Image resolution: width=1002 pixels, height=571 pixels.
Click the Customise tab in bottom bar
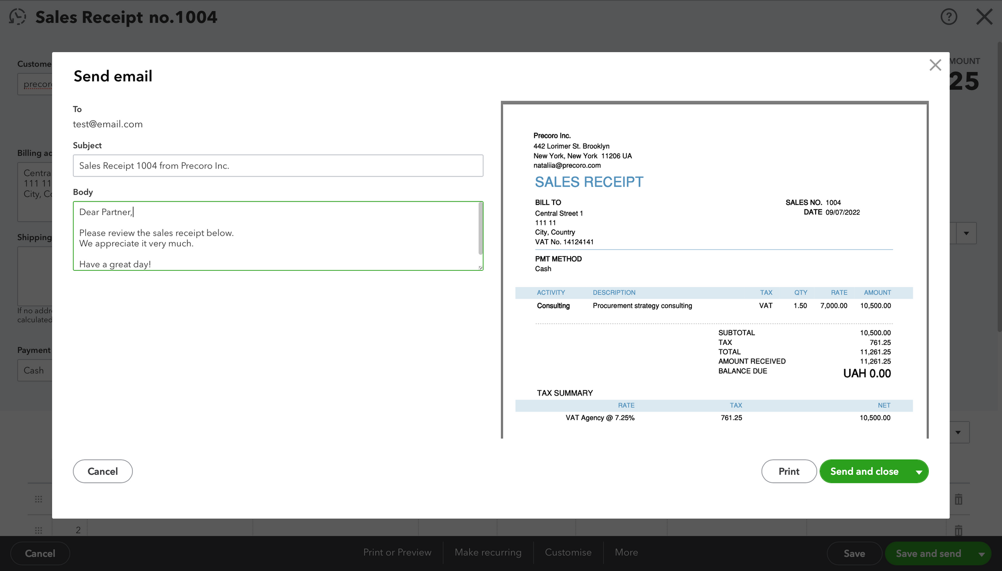[567, 552]
